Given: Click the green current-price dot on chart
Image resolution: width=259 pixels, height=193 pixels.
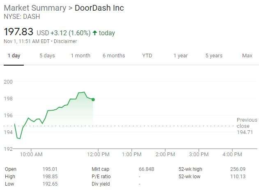Looking at the screenshot, I should (x=93, y=100).
